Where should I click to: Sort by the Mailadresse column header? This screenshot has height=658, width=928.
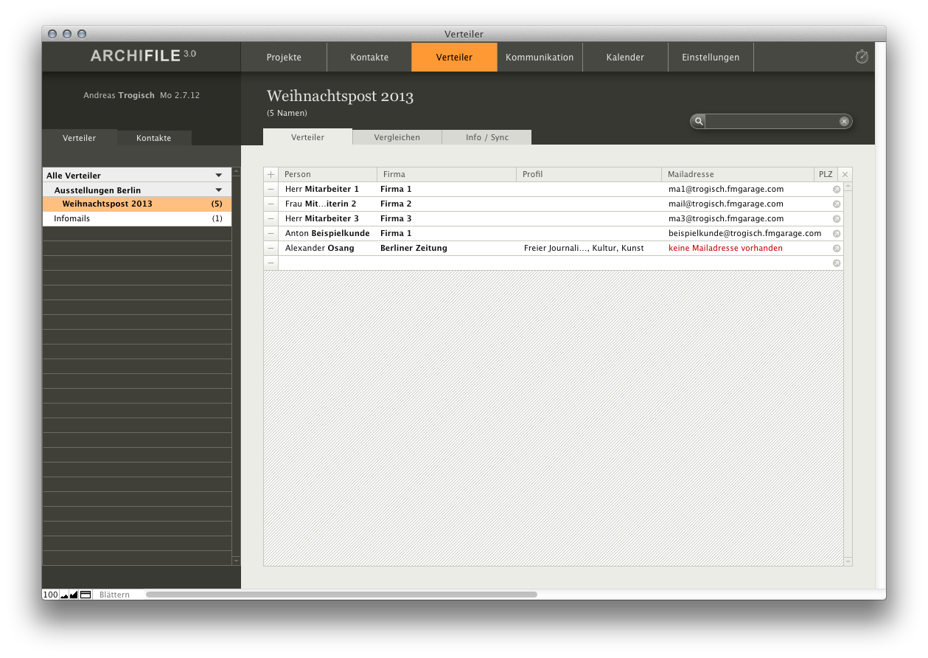pyautogui.click(x=690, y=175)
